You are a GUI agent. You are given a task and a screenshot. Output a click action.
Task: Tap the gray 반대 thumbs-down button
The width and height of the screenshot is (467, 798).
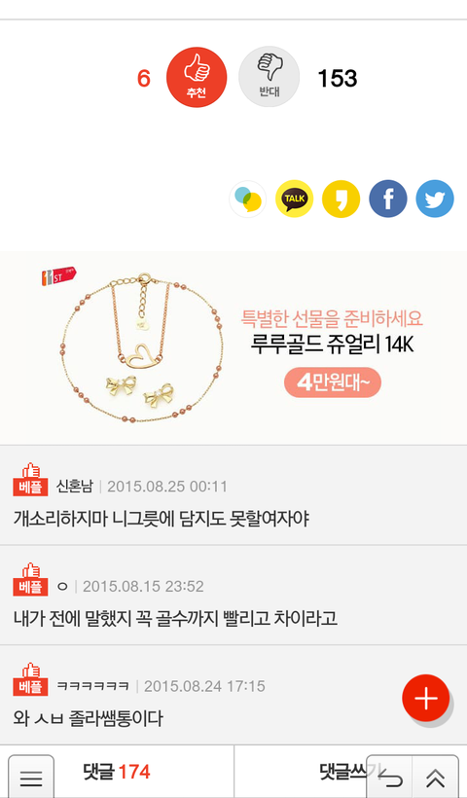[x=269, y=77]
